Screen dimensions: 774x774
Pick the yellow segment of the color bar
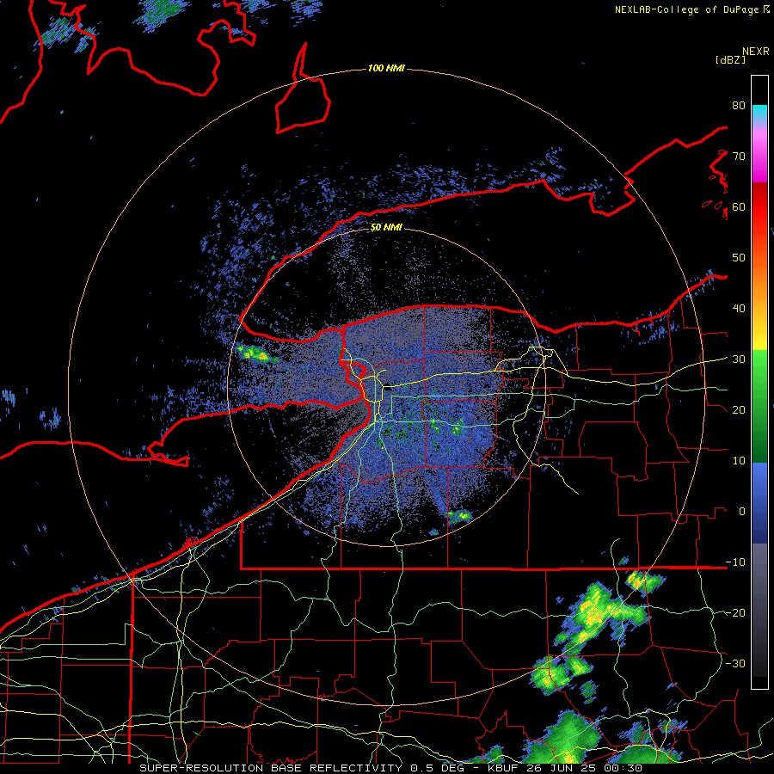[x=759, y=335]
